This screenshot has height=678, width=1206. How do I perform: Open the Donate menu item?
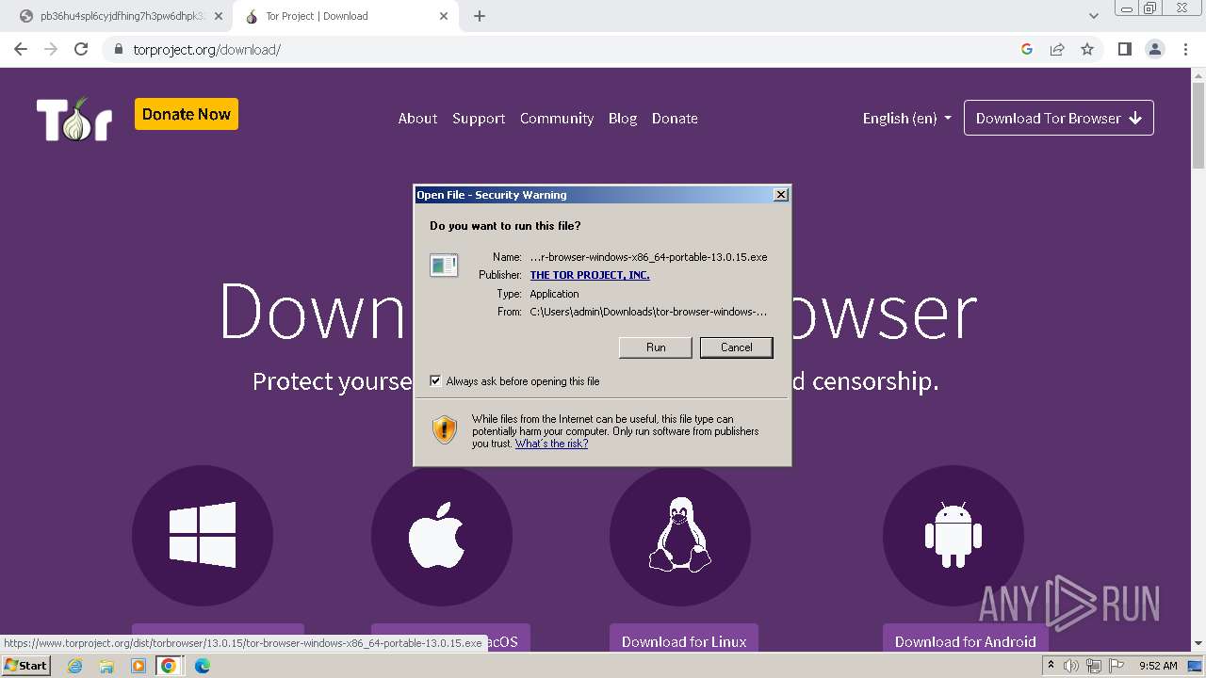[x=675, y=119]
